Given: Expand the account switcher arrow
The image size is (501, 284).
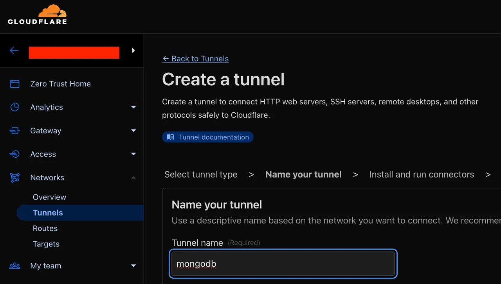Looking at the screenshot, I should coord(133,50).
